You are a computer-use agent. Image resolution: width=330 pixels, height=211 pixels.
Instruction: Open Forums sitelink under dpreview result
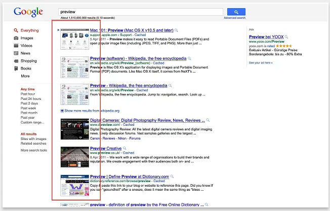click(135, 138)
